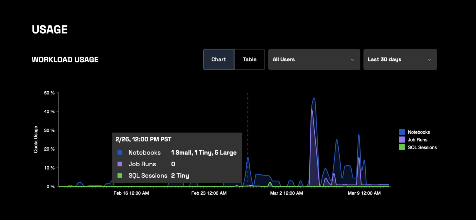Click the green SQL Sessions legend swatch

coord(402,147)
